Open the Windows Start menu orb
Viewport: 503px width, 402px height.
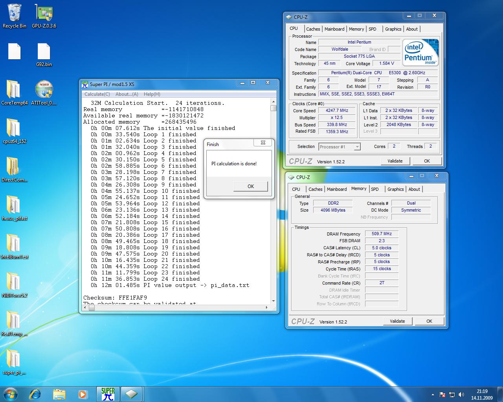11,394
